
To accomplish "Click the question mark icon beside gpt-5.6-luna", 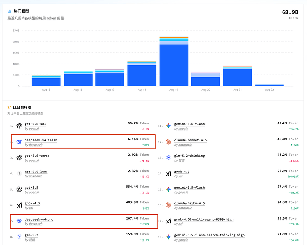I will [x=19, y=173].
